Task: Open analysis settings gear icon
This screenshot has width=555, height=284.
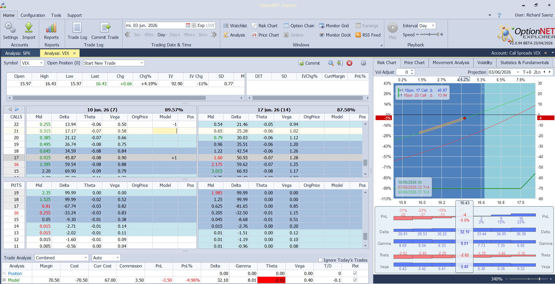Action: [x=363, y=63]
